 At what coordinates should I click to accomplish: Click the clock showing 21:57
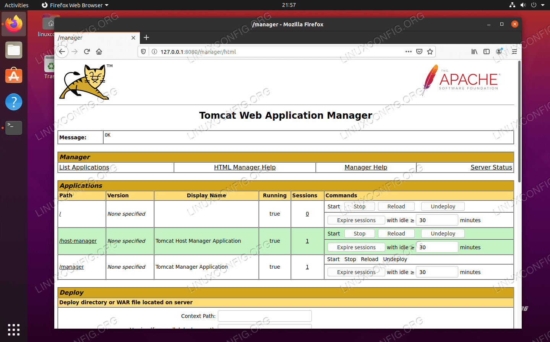click(289, 5)
